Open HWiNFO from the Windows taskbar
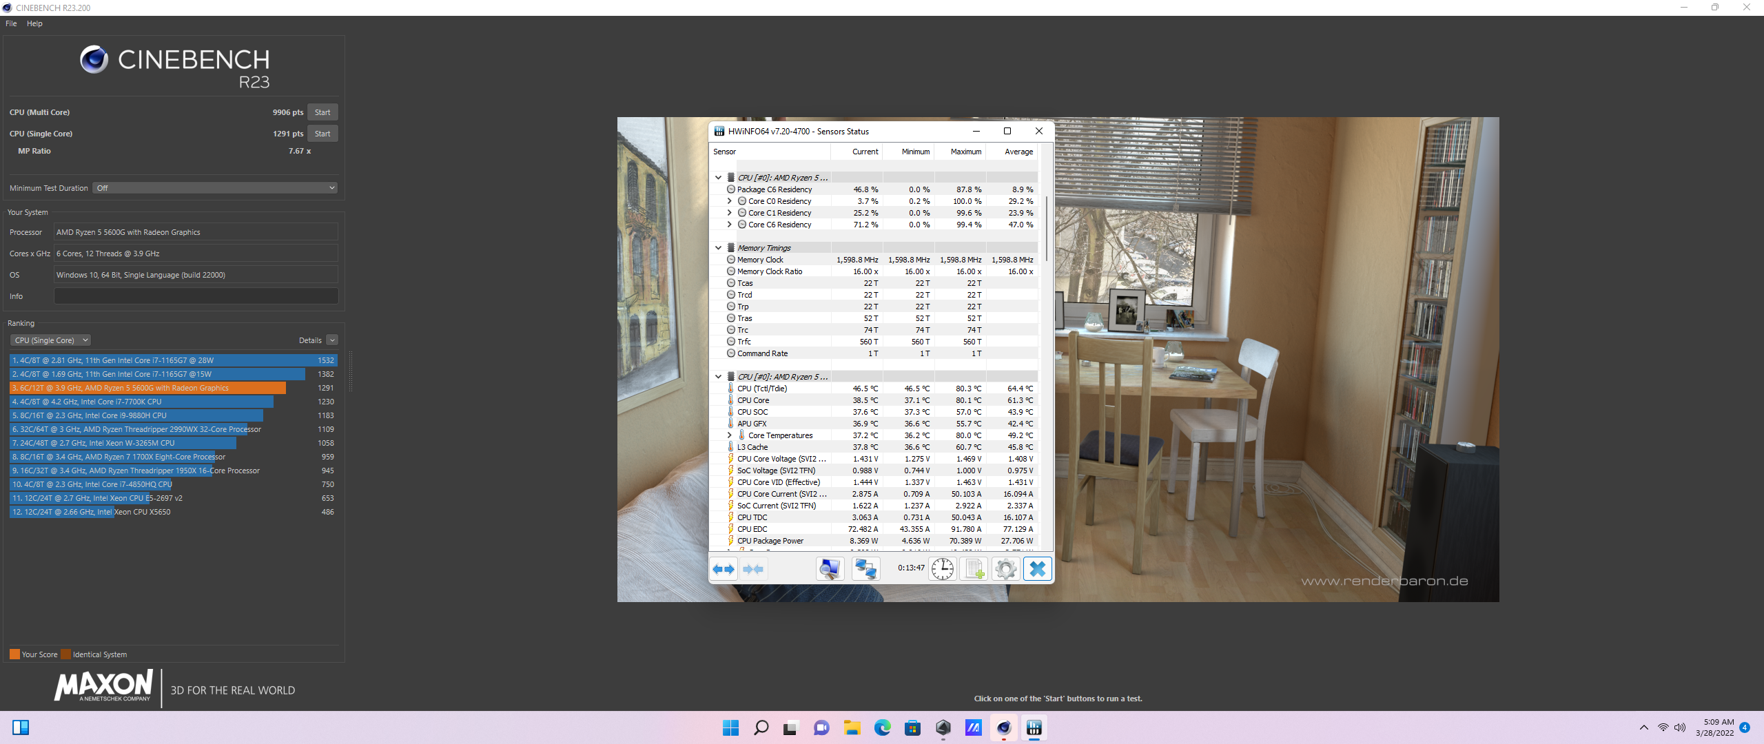The height and width of the screenshot is (744, 1764). tap(1034, 727)
